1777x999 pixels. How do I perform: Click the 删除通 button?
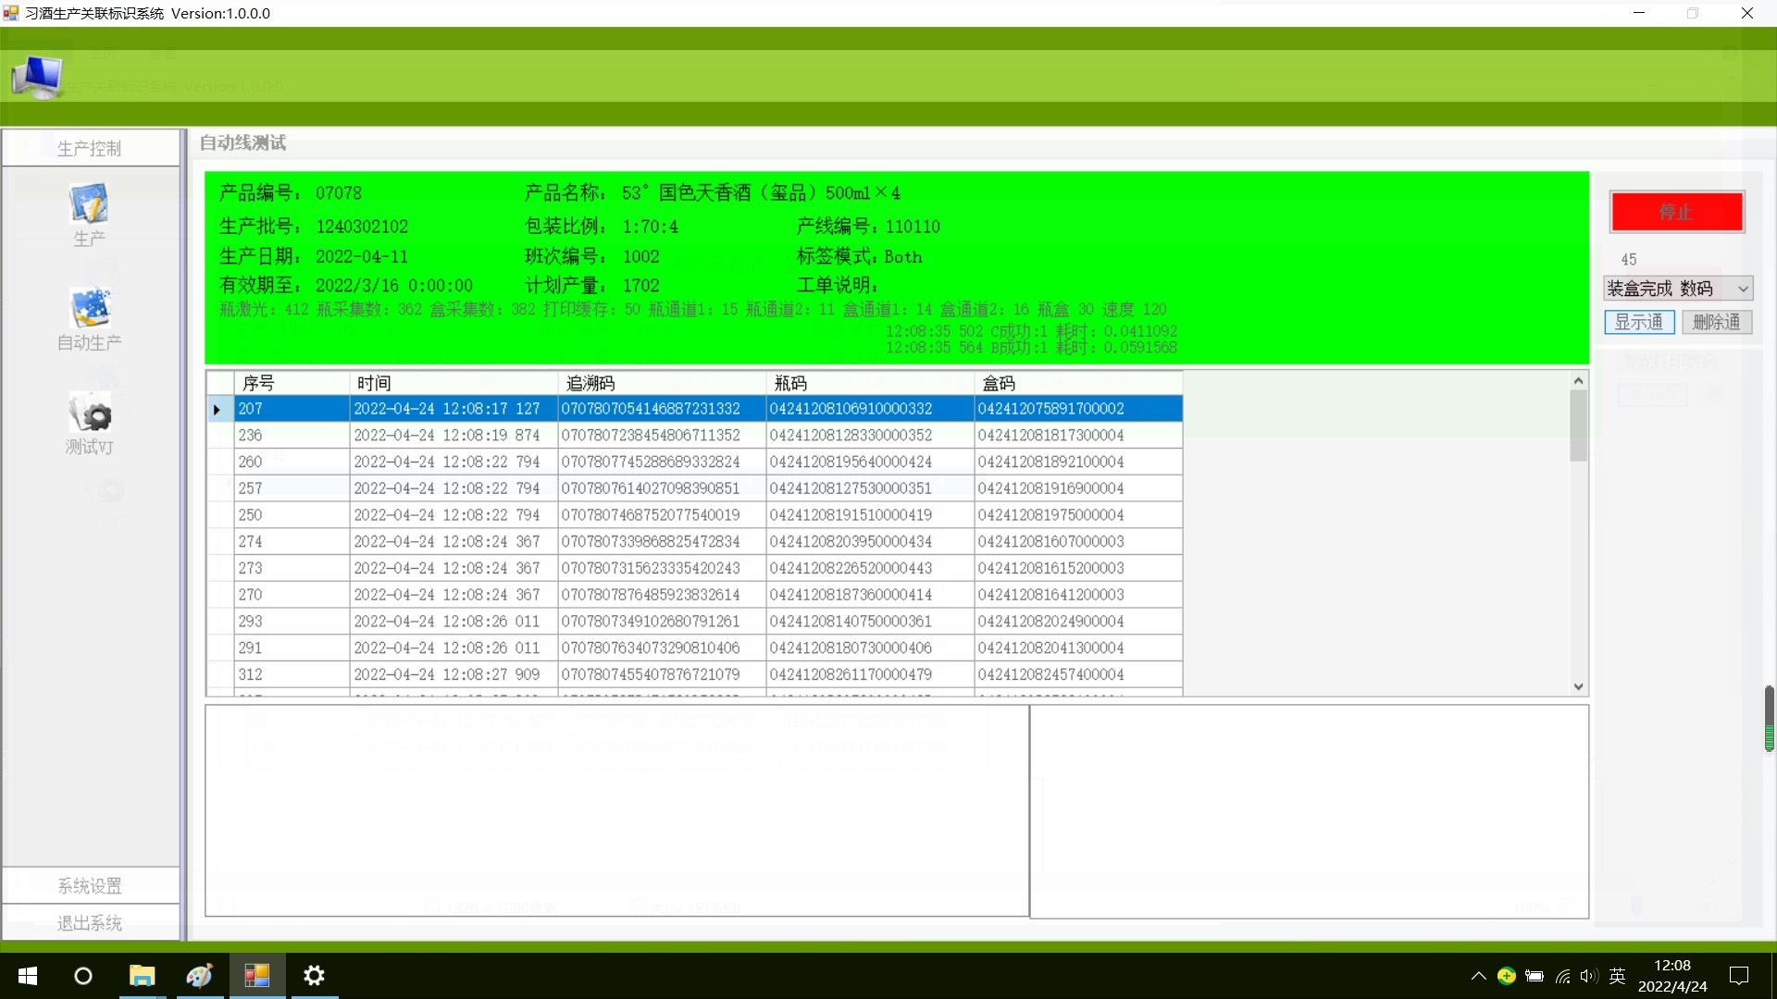(1716, 322)
